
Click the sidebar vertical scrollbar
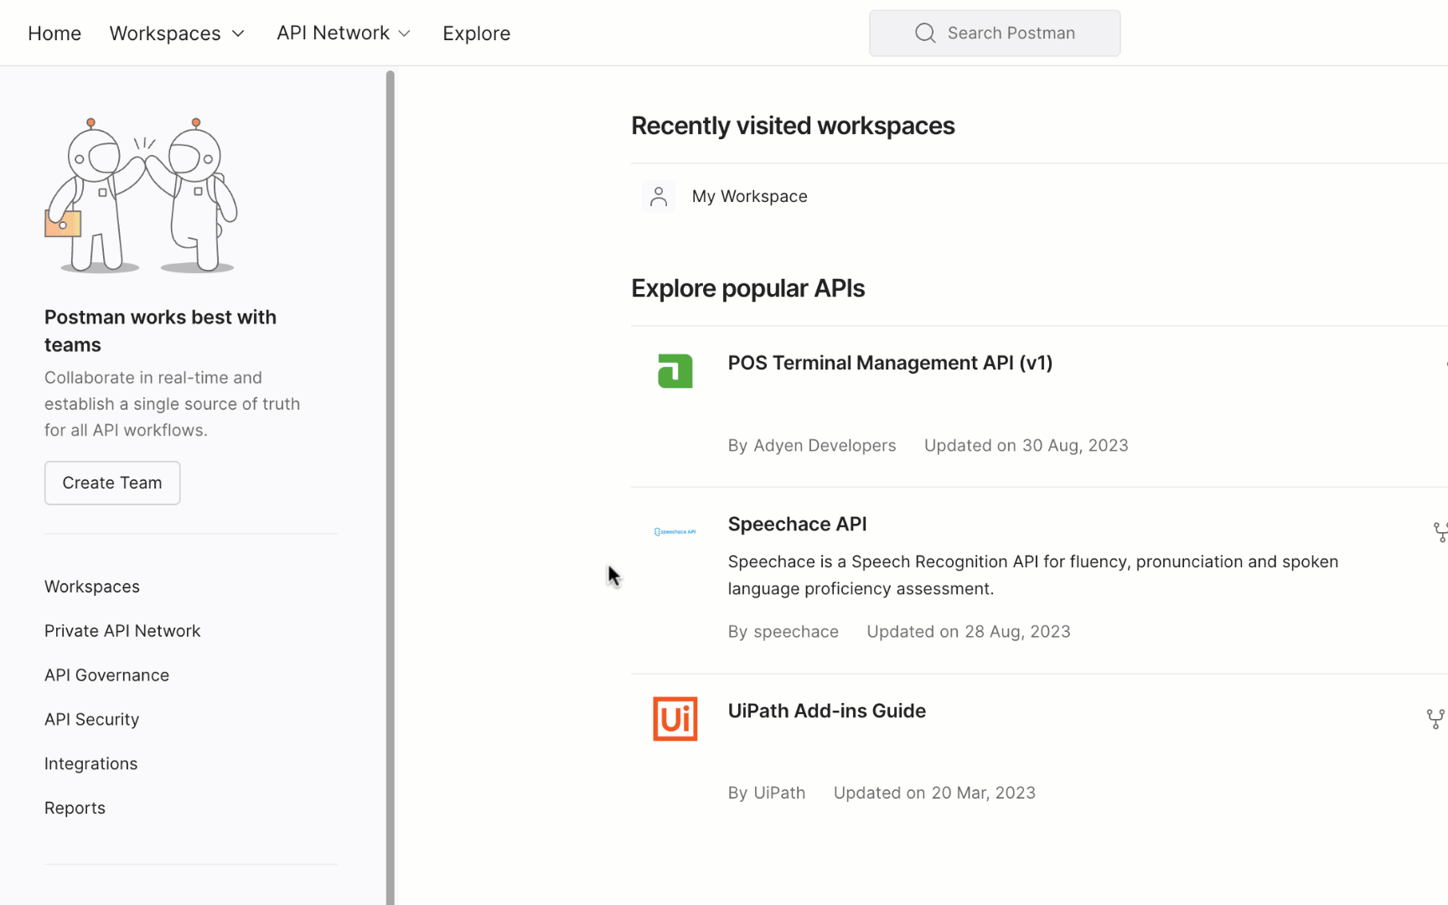coord(390,486)
